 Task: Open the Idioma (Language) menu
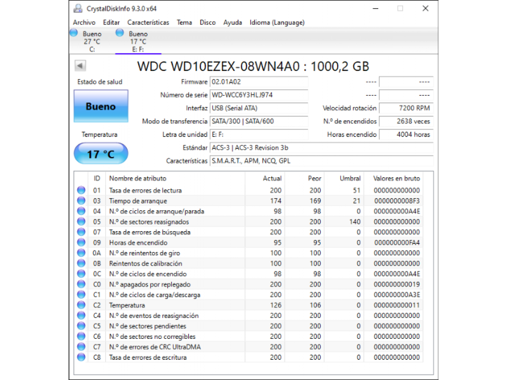click(x=277, y=23)
